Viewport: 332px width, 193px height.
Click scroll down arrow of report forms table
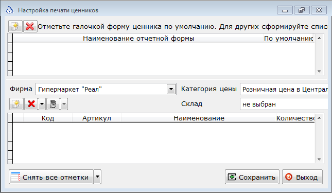pyautogui.click(x=319, y=72)
